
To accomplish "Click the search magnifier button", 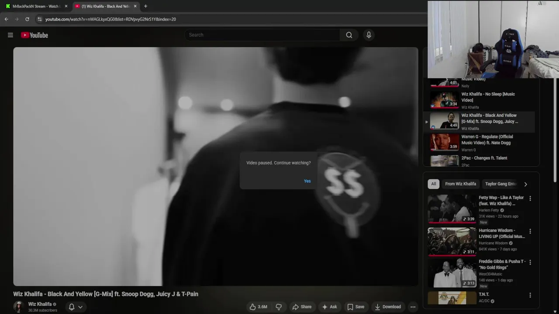I will [349, 35].
